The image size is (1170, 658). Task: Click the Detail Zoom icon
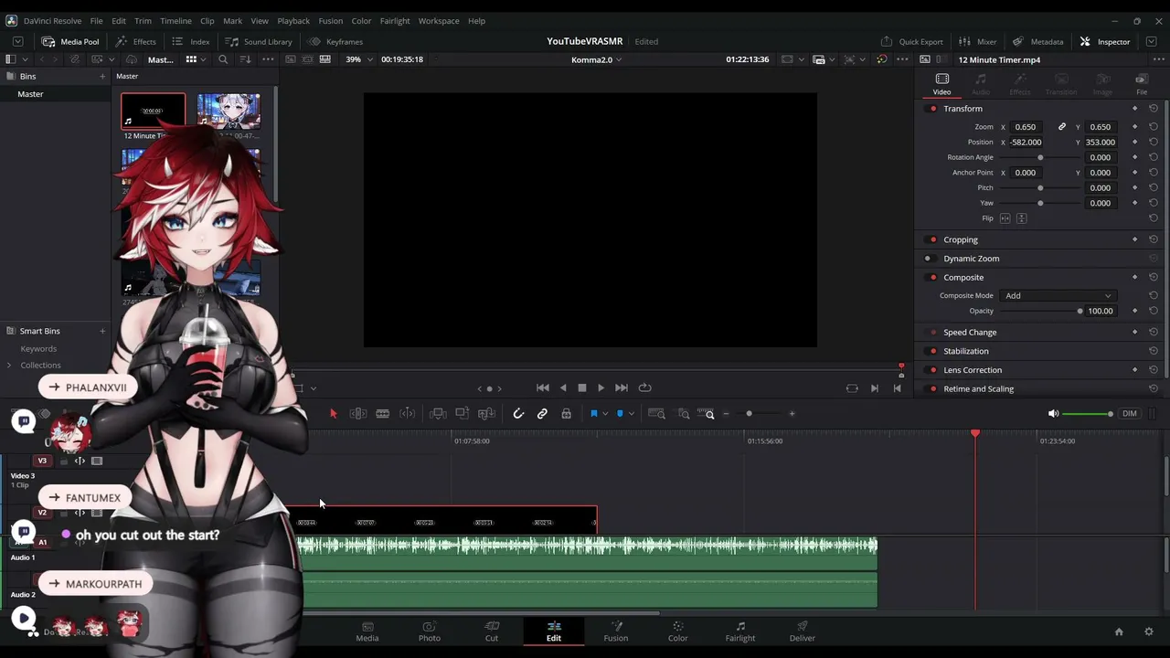click(x=684, y=414)
